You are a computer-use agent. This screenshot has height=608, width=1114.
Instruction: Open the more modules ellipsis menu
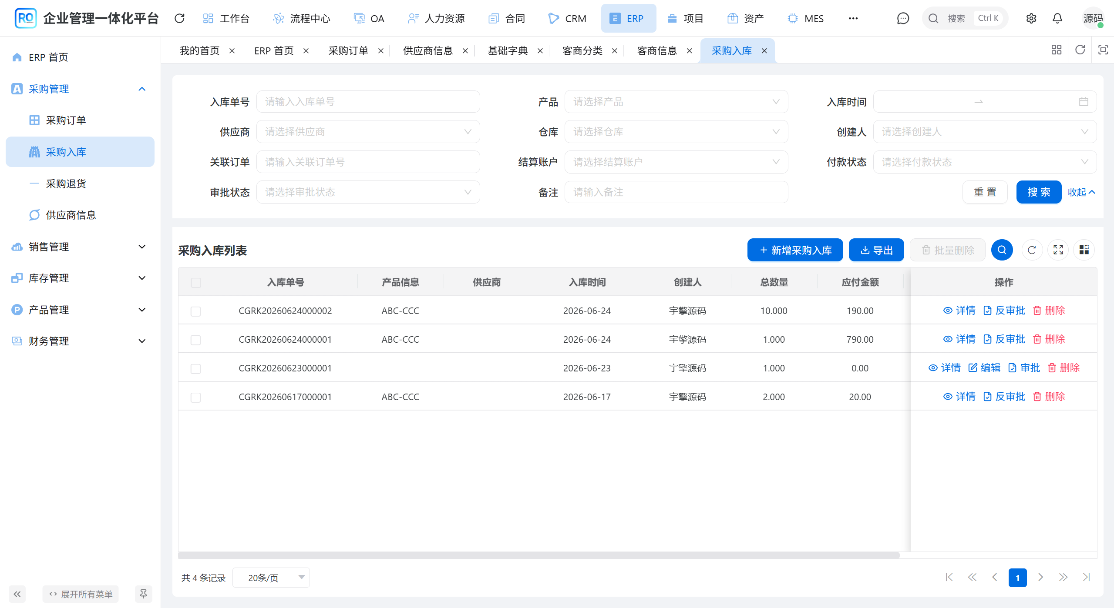tap(853, 18)
